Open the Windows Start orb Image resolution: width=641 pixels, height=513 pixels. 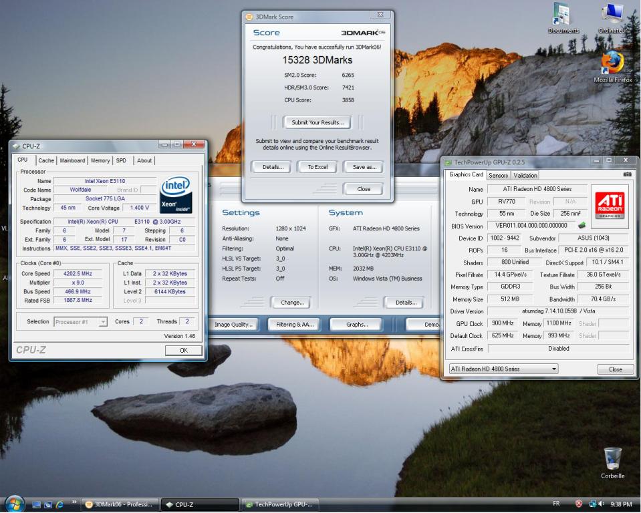14,504
